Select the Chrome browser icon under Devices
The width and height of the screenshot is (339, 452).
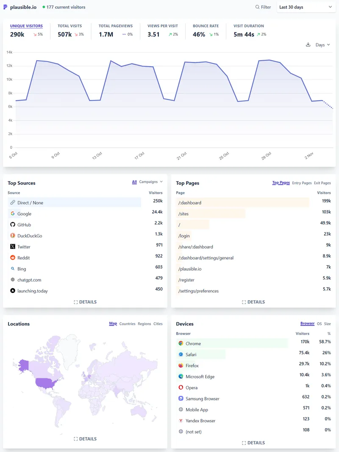click(181, 343)
